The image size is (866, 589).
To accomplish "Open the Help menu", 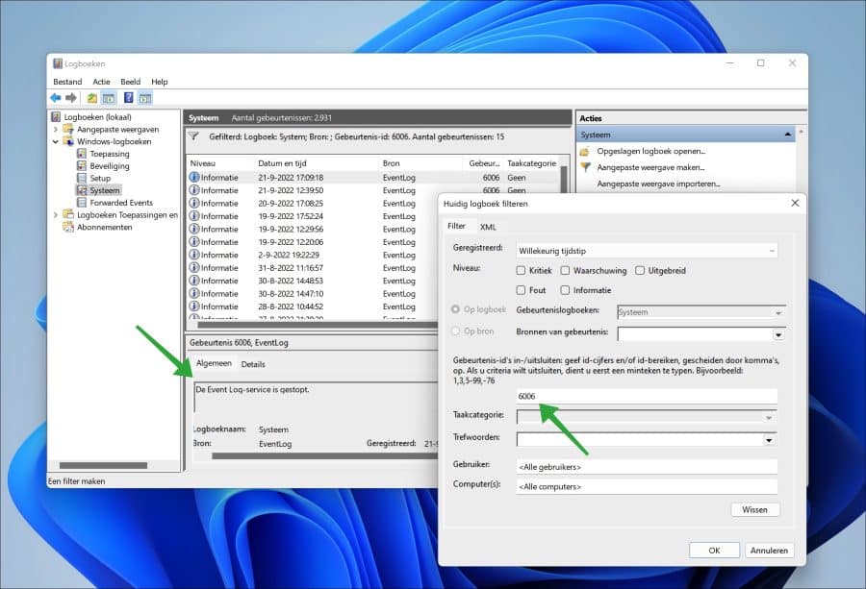I will click(159, 82).
